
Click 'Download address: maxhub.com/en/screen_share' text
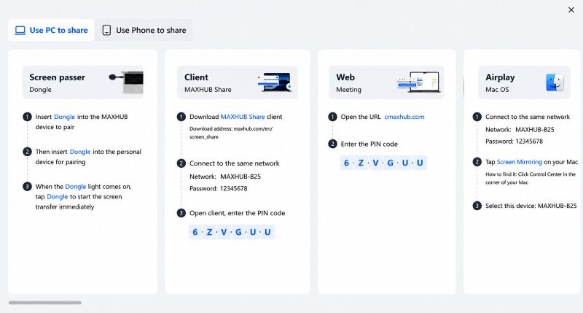click(x=231, y=133)
